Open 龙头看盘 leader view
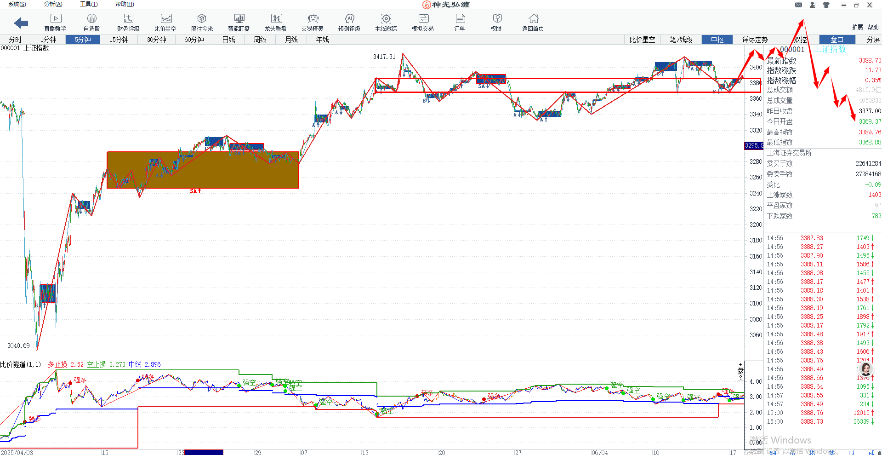The height and width of the screenshot is (455, 882). pyautogui.click(x=275, y=22)
